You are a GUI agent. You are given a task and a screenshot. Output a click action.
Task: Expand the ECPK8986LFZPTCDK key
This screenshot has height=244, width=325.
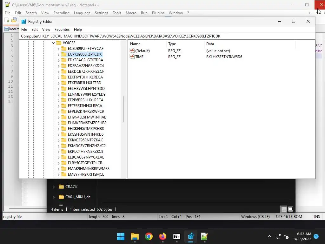click(x=58, y=54)
